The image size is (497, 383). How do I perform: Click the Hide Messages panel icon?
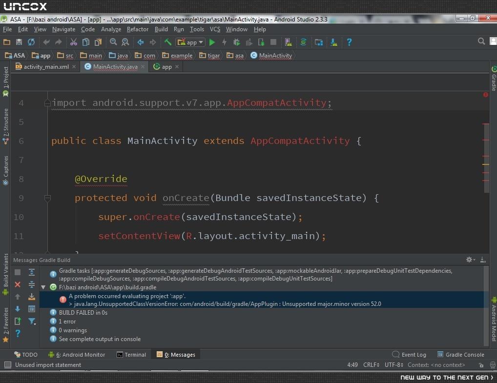point(483,260)
